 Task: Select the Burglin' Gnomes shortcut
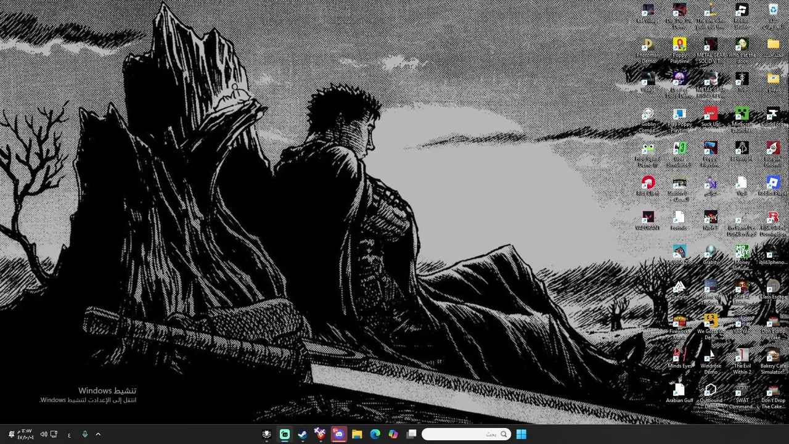(x=773, y=155)
